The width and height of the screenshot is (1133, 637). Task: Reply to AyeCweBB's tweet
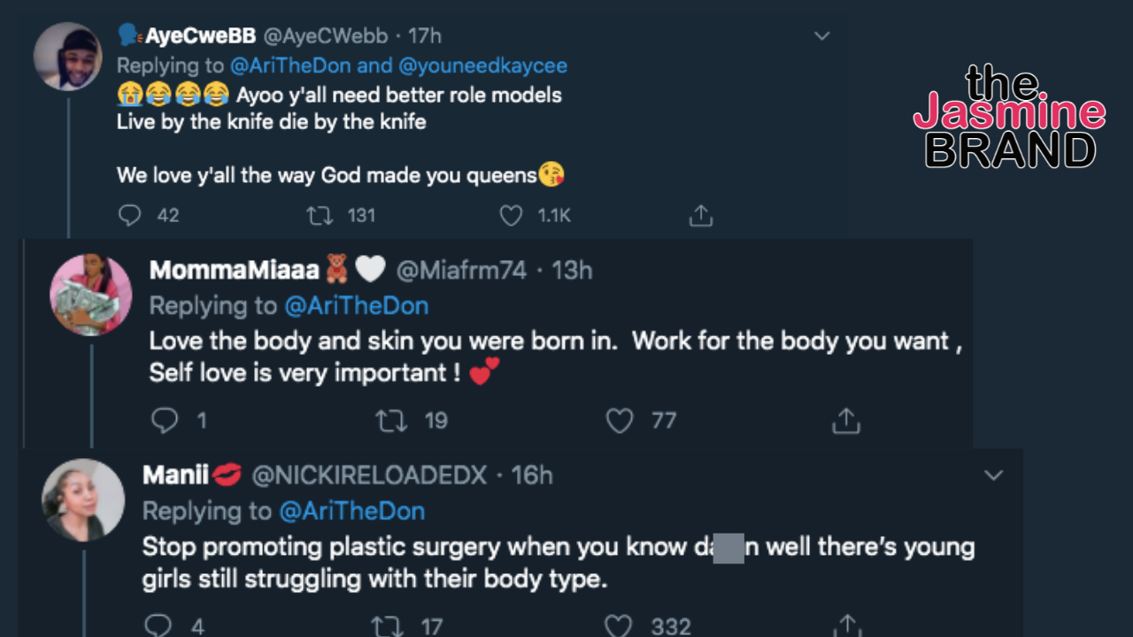point(130,215)
